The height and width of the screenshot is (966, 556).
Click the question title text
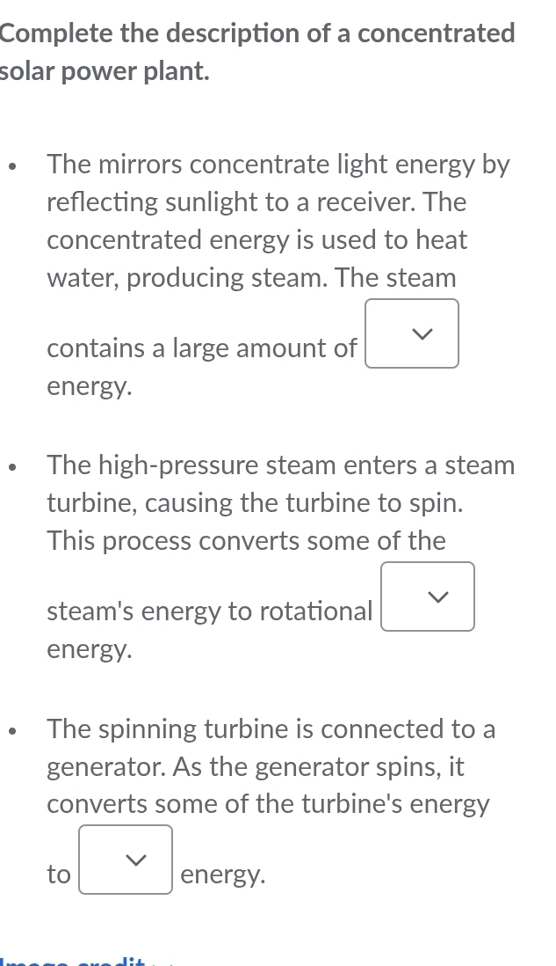258,51
